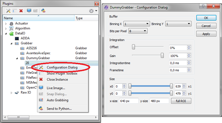Click the Offset slider handle
The height and width of the screenshot is (123, 222).
[133, 47]
